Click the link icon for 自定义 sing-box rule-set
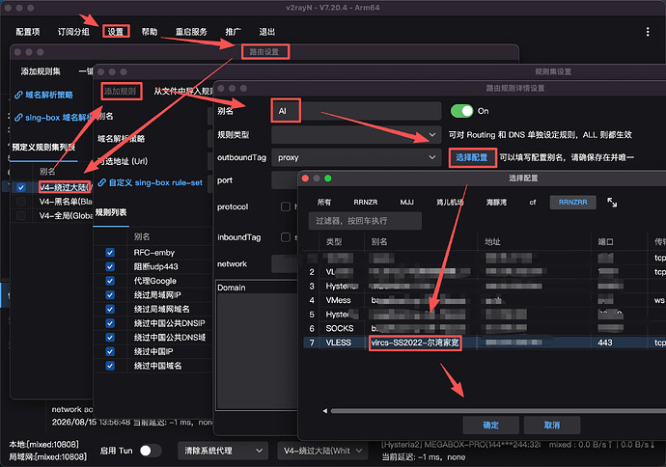 [x=102, y=183]
